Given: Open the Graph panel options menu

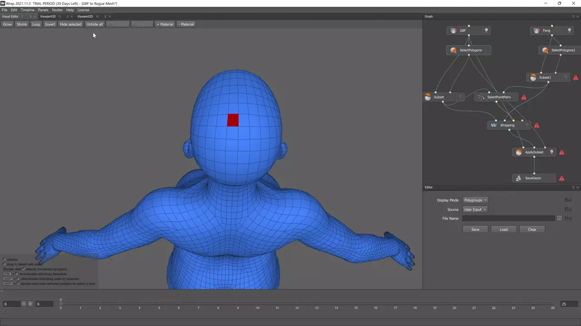Looking at the screenshot, I should (573, 17).
